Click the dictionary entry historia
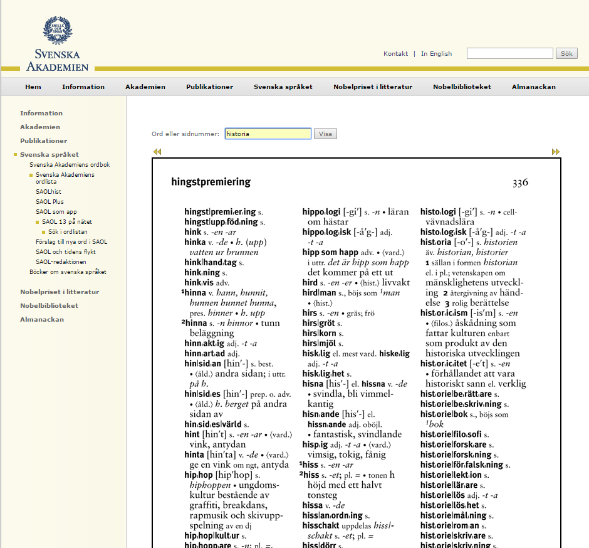Screen dimensions: 589x548 pyautogui.click(x=435, y=242)
